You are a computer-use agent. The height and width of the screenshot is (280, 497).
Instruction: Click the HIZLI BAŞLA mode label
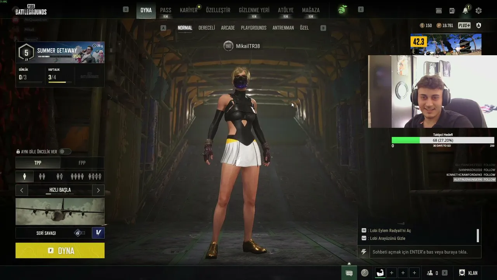point(60,190)
